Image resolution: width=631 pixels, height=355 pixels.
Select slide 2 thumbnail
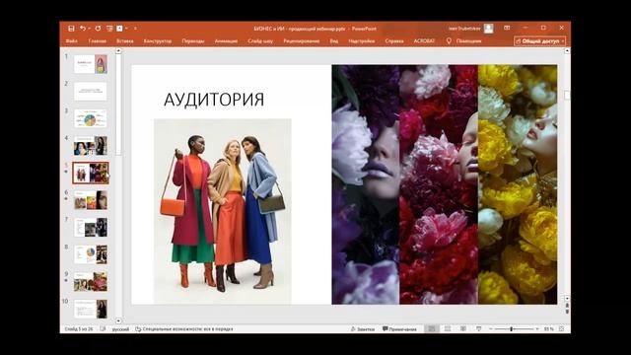[91, 92]
